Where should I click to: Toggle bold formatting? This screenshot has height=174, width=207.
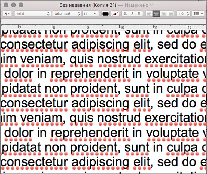(125, 14)
